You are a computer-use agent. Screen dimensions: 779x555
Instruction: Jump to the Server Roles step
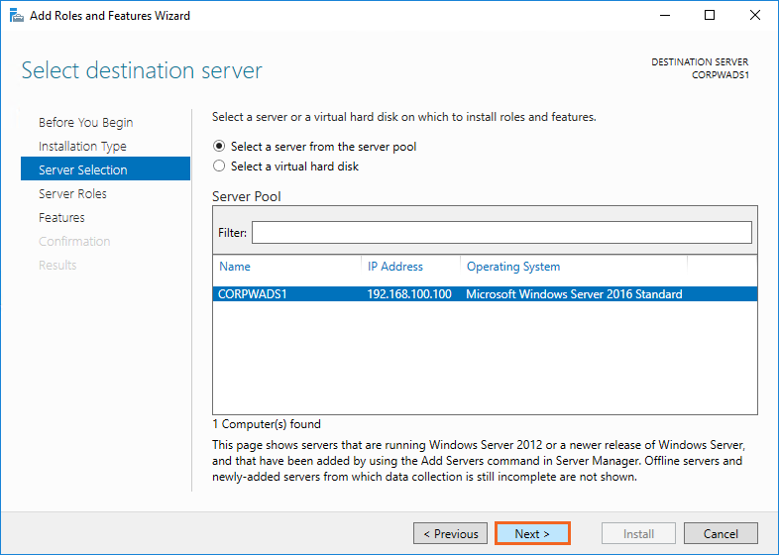click(x=72, y=194)
